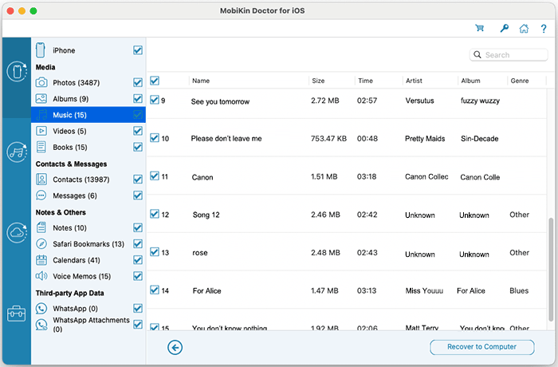The height and width of the screenshot is (367, 558).
Task: Select recover from iTunes backup icon
Action: click(17, 152)
